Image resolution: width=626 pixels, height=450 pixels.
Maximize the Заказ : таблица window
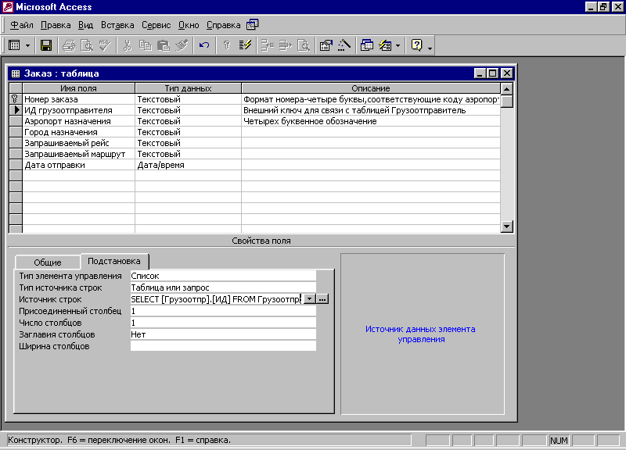tap(493, 73)
